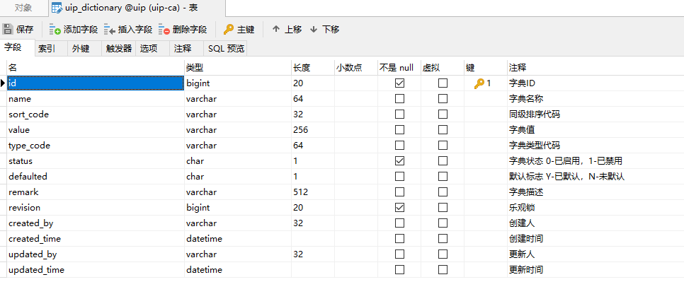Check Not null for name field
This screenshot has height=294, width=684.
click(x=399, y=99)
